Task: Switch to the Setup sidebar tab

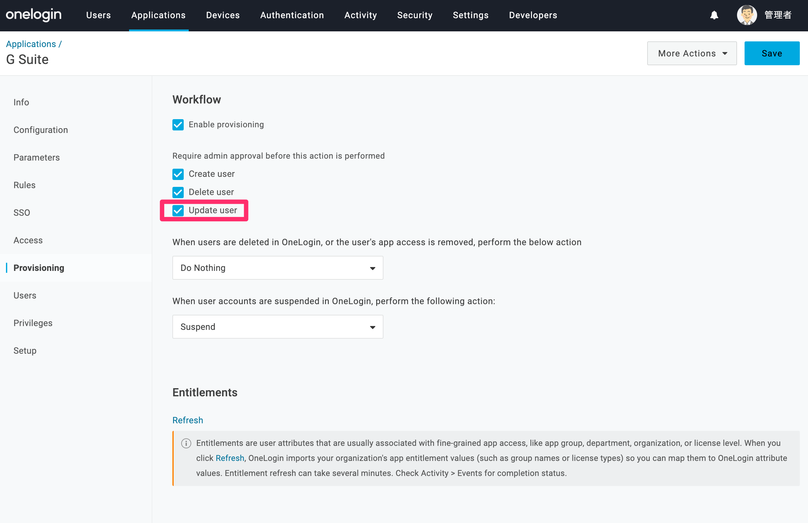Action: point(25,351)
